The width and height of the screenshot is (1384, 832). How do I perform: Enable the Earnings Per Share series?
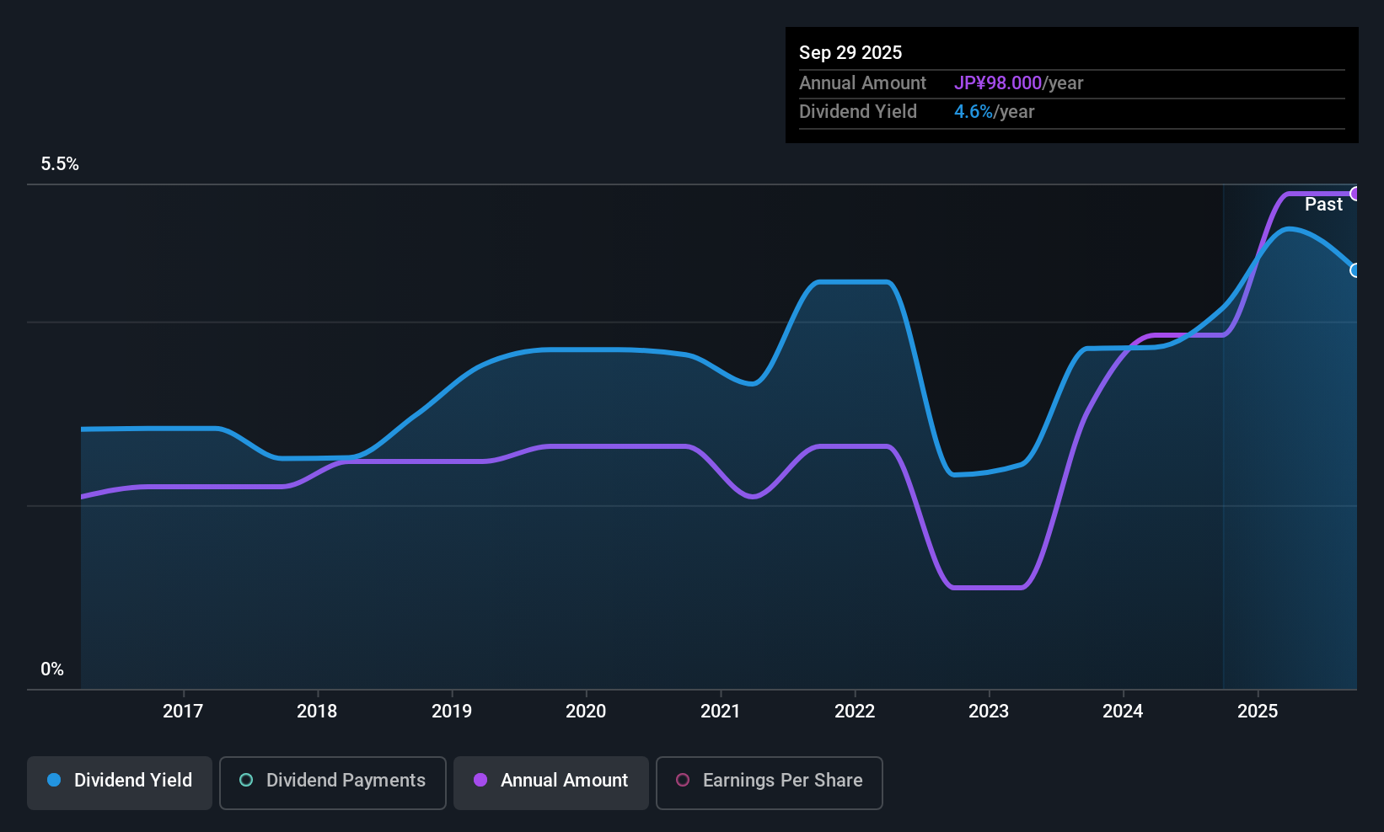tap(769, 782)
